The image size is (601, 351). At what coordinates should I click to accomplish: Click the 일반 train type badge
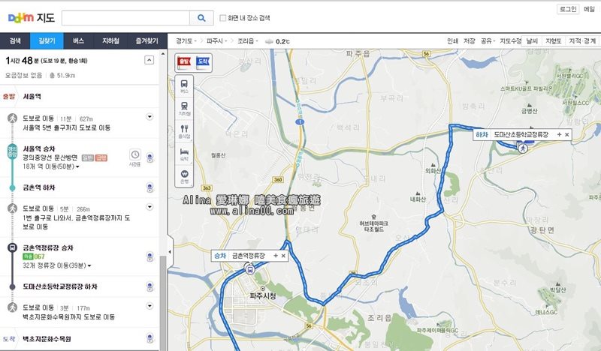88,157
